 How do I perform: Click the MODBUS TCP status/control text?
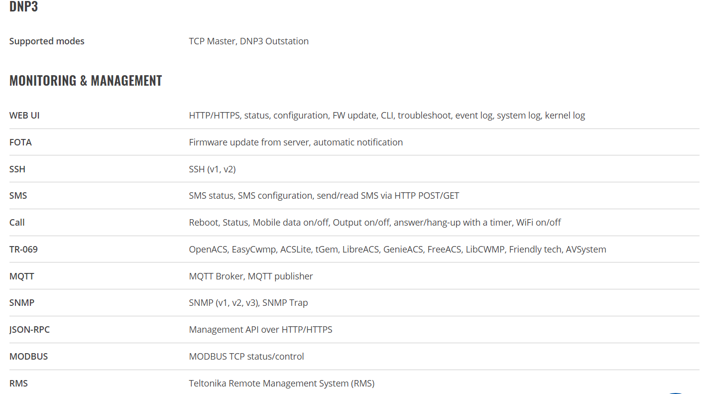246,357
